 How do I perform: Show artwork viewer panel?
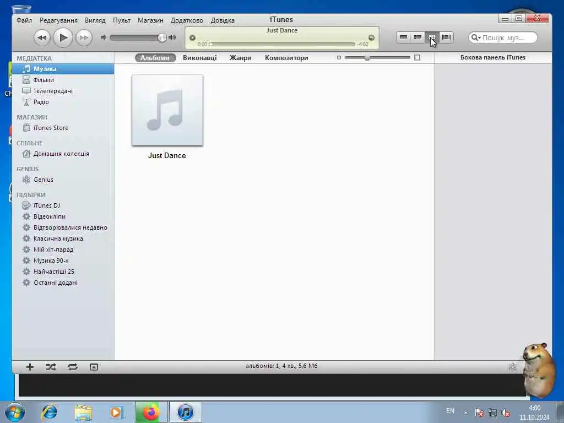coord(94,367)
